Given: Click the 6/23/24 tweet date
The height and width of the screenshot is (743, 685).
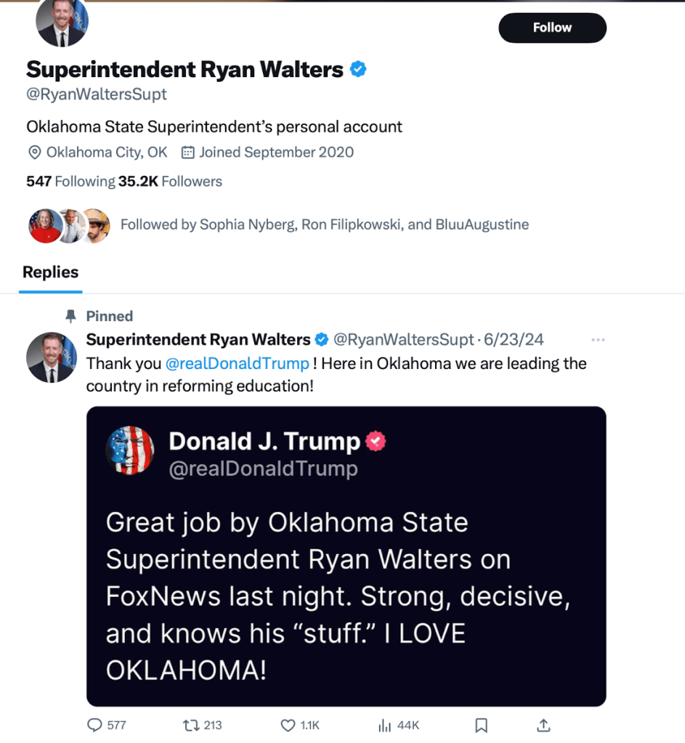Looking at the screenshot, I should (x=513, y=340).
